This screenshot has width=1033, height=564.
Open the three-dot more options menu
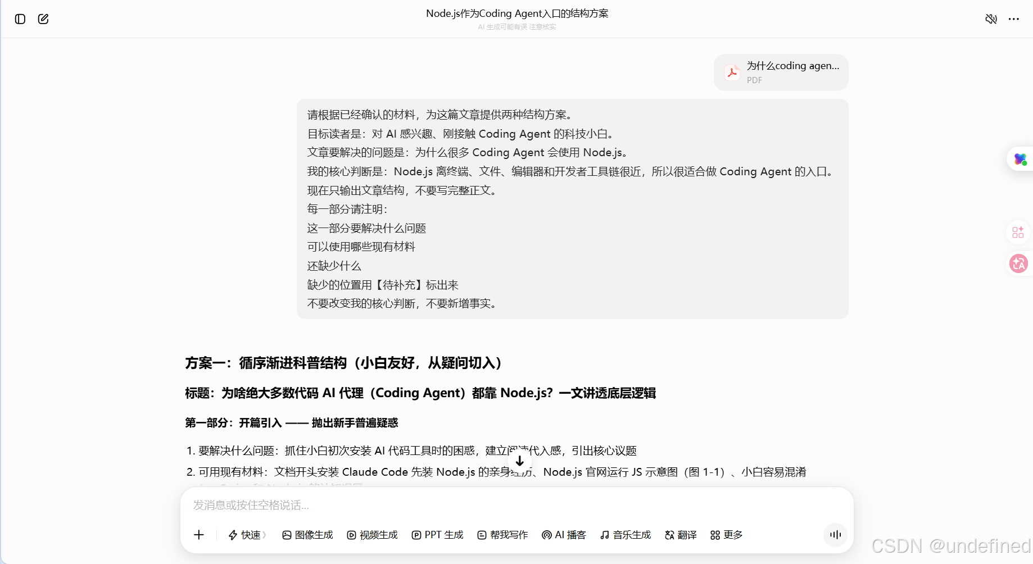click(1013, 19)
